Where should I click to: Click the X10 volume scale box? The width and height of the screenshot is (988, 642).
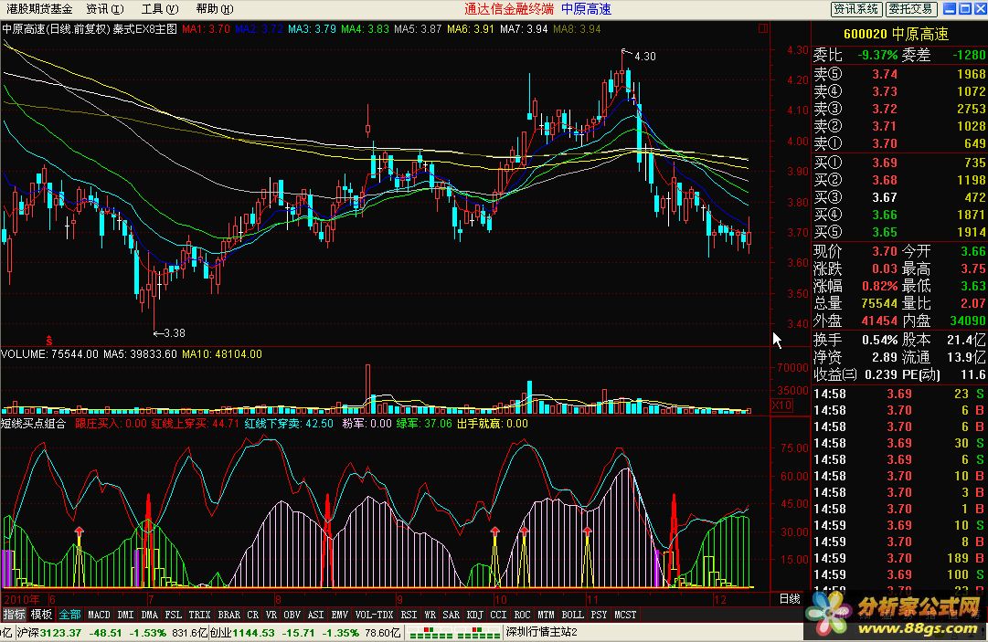pos(781,405)
